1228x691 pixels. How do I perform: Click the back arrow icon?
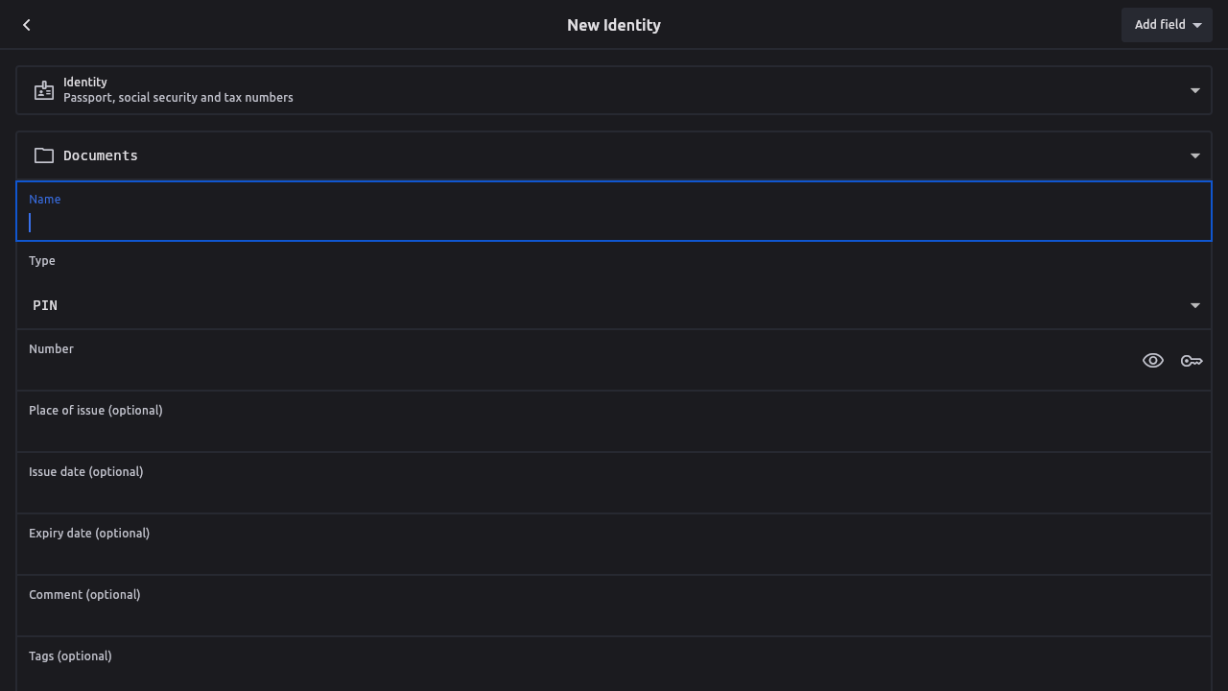pyautogui.click(x=27, y=25)
